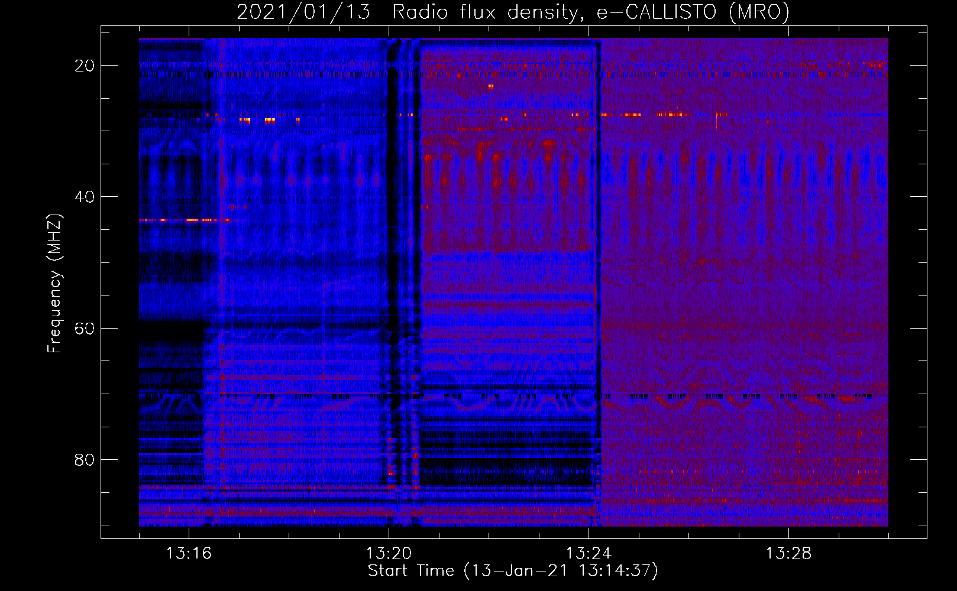The width and height of the screenshot is (957, 591).
Task: Select the 80 frequency tick label
Action: click(x=85, y=459)
